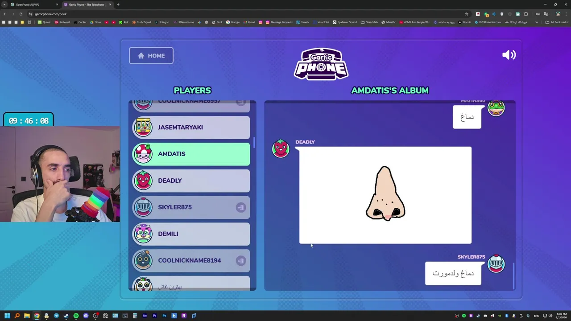Click AMDATIS's mushroom avatar
The height and width of the screenshot is (321, 571).
click(143, 154)
